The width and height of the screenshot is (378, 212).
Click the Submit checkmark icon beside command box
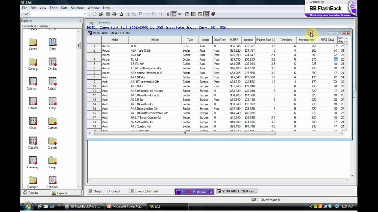(x=26, y=14)
